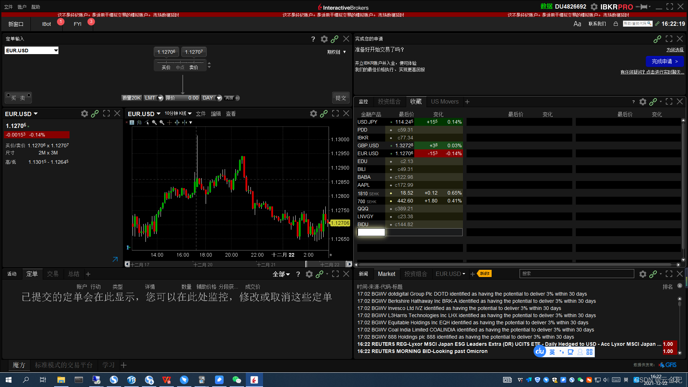Viewport: 688px width, 387px height.
Task: Open chart View menu
Action: pos(231,114)
